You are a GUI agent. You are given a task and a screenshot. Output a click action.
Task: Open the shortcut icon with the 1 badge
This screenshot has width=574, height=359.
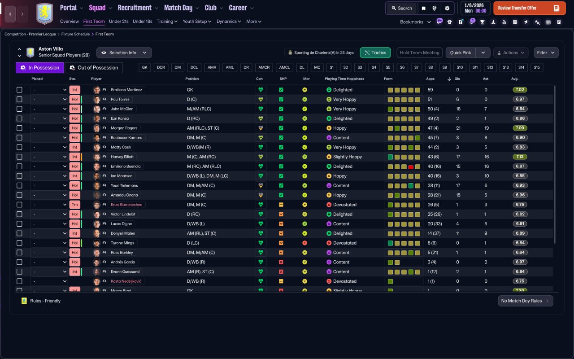[x=471, y=22]
